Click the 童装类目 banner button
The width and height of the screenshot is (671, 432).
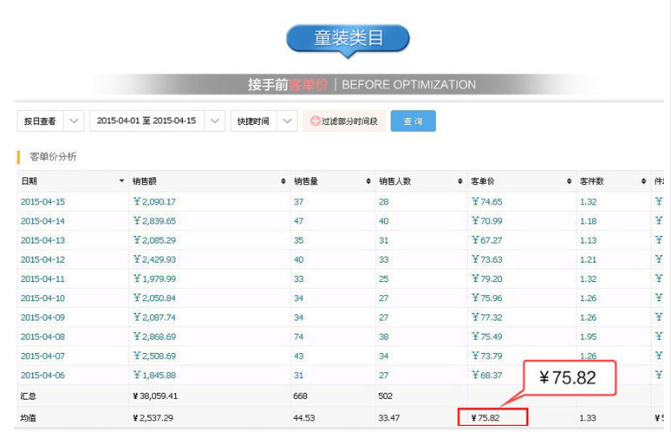(x=347, y=38)
